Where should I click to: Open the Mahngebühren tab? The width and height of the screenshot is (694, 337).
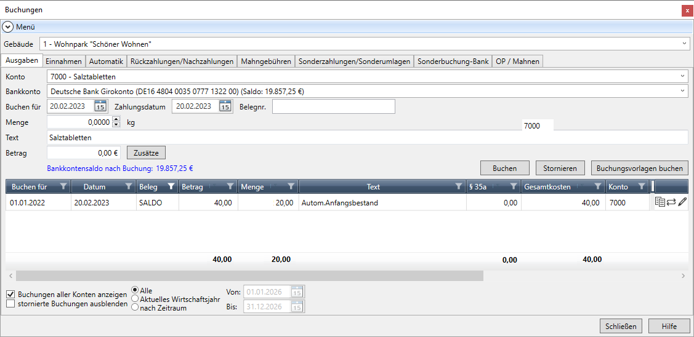266,61
